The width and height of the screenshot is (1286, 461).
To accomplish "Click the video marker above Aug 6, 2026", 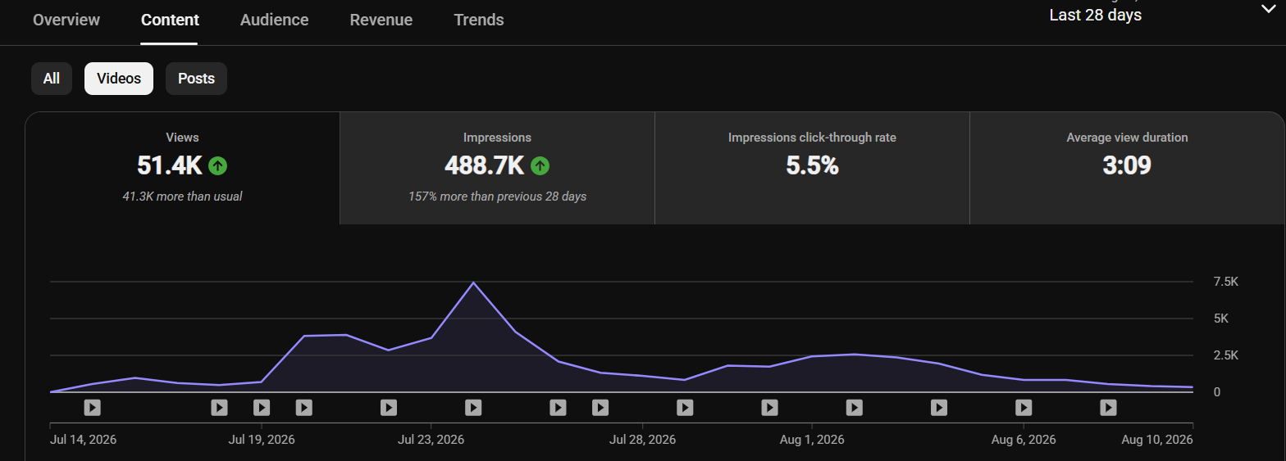I will (x=1024, y=407).
